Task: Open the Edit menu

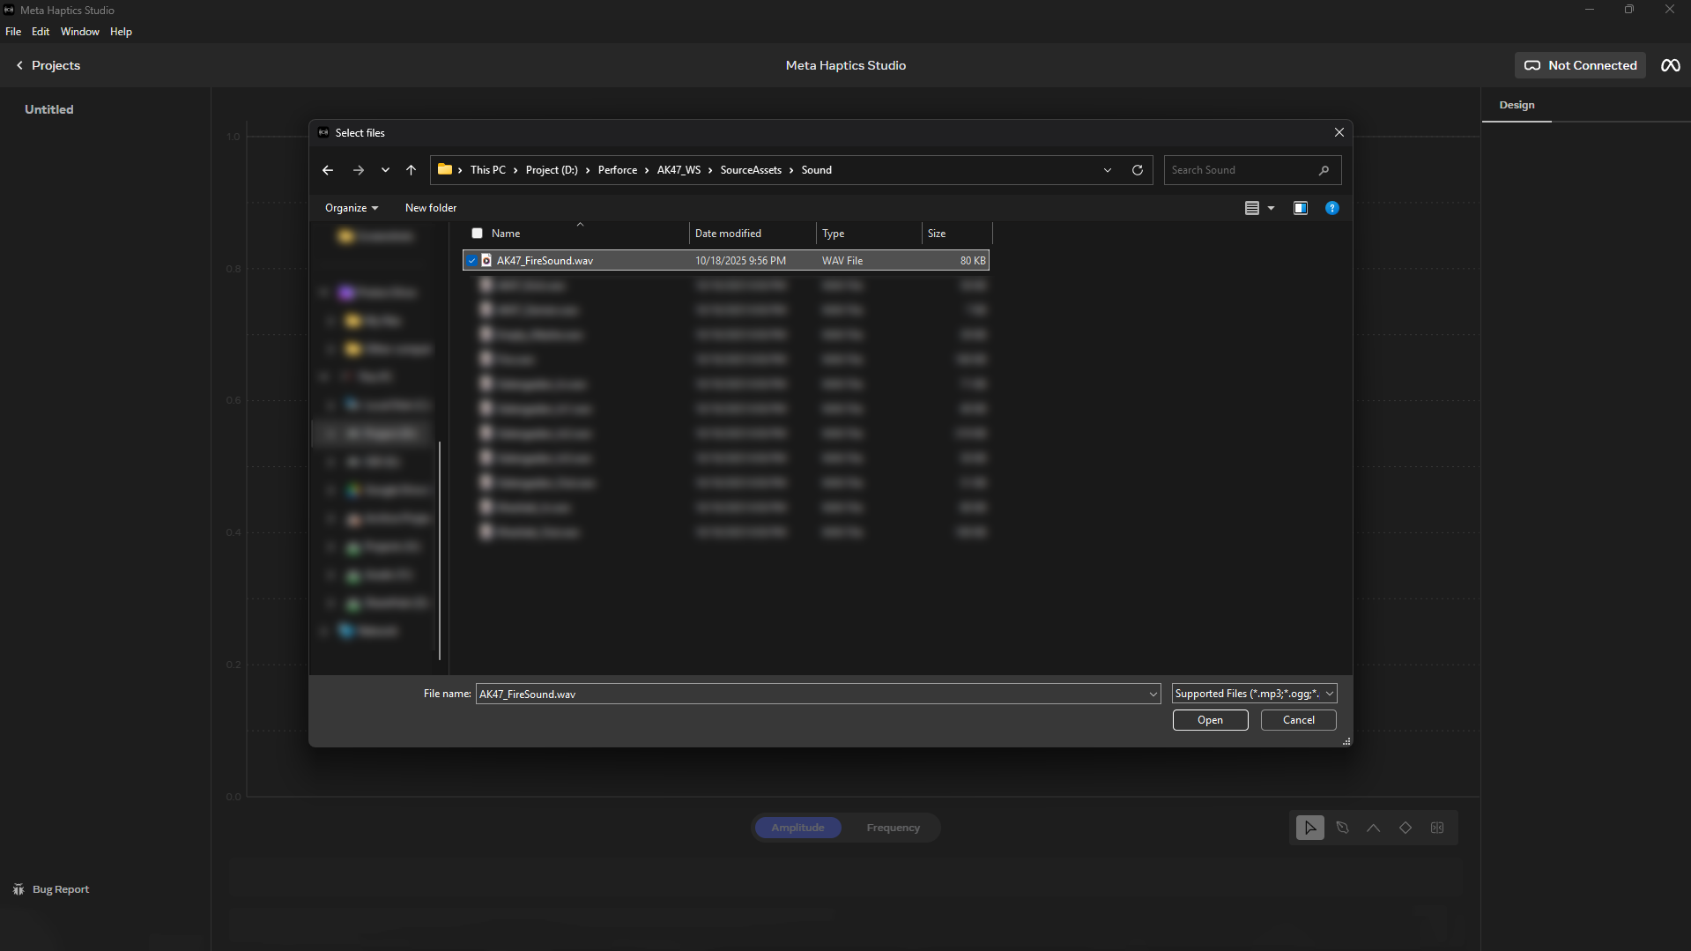Action: click(41, 32)
